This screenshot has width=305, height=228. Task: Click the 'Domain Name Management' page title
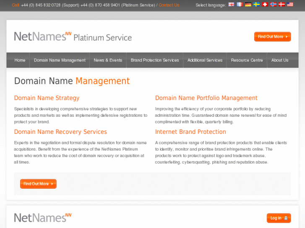click(72, 81)
